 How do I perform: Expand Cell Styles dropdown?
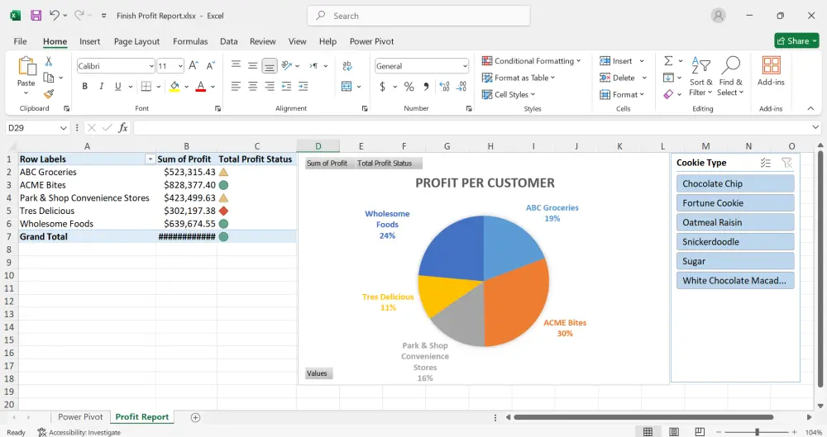tap(509, 94)
